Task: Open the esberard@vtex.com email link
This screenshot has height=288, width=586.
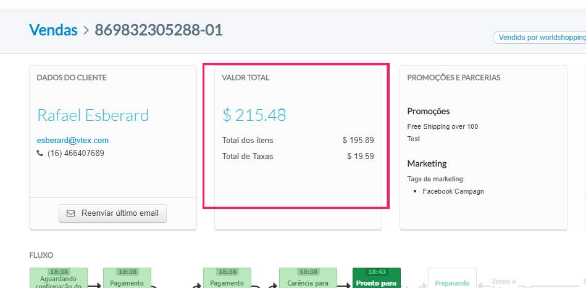Action: click(72, 140)
